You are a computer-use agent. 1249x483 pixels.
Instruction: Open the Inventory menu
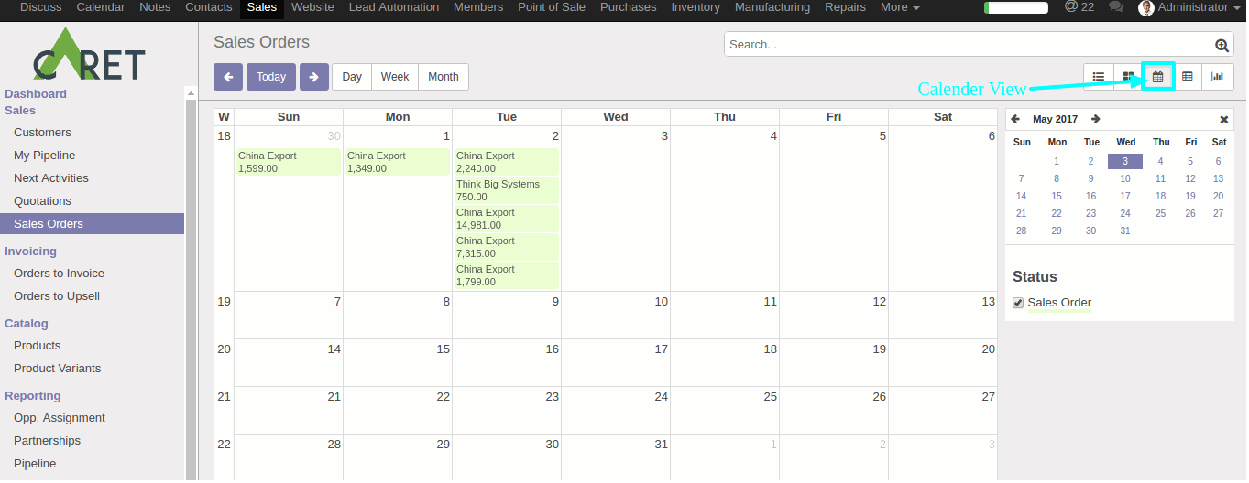point(696,7)
